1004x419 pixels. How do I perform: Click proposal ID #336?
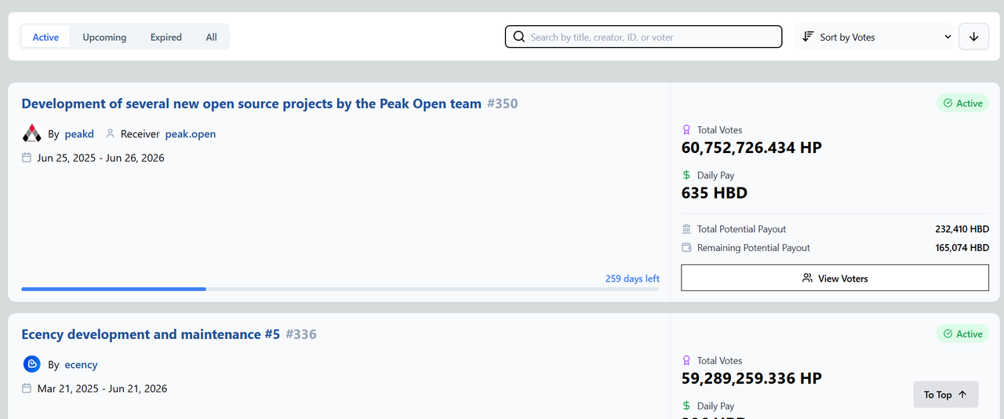pos(301,334)
